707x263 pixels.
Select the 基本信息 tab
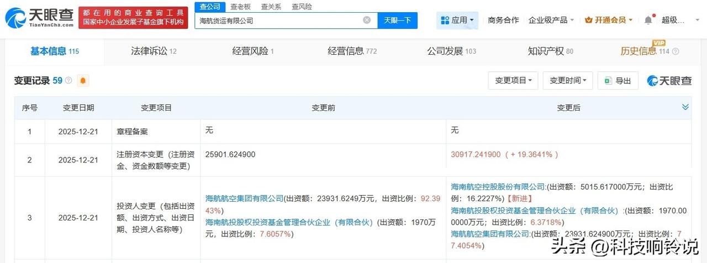[x=55, y=51]
